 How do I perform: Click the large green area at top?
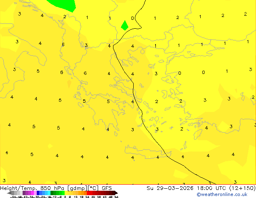coord(63,4)
